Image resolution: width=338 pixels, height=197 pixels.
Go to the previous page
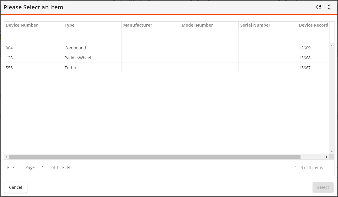click(x=13, y=167)
